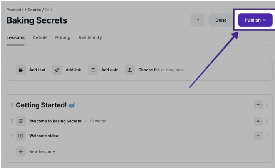Click the plus icon for New lesson
The width and height of the screenshot is (275, 168).
21,152
